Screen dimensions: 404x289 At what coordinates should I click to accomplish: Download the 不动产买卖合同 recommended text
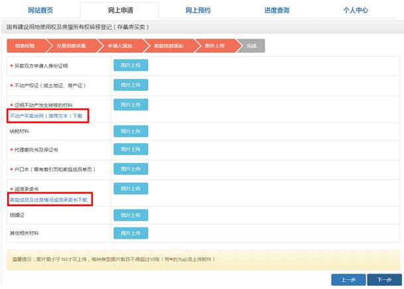pos(50,115)
